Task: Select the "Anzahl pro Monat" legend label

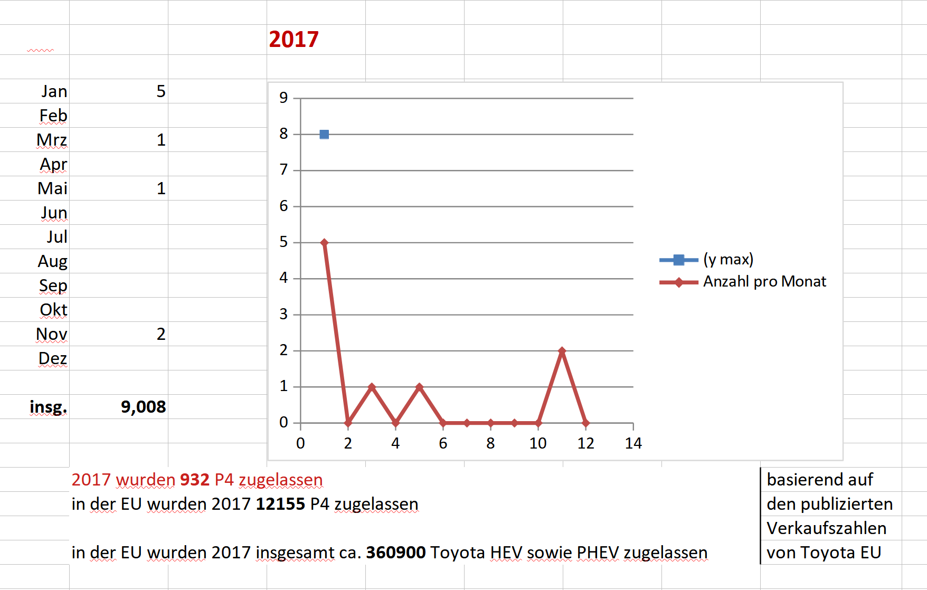Action: [x=764, y=282]
